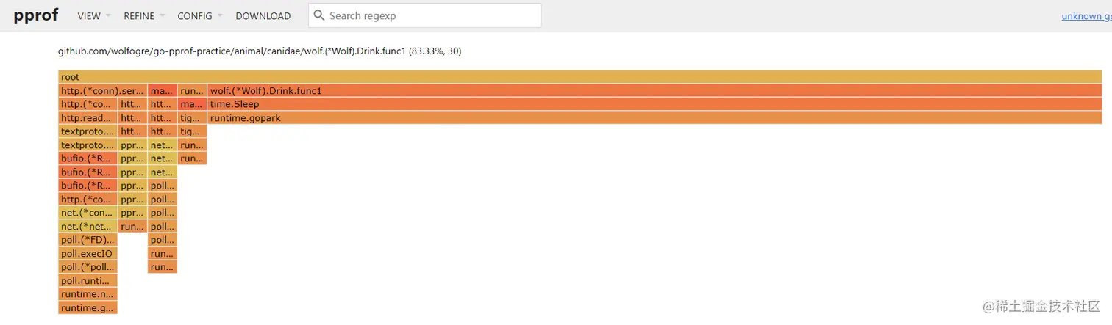1112x325 pixels.
Task: Click the http.read... flame block
Action: (88, 118)
